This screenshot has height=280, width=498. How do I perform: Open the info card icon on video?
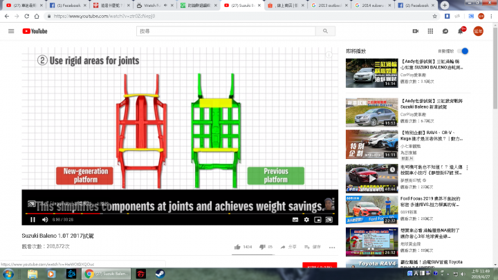click(329, 55)
